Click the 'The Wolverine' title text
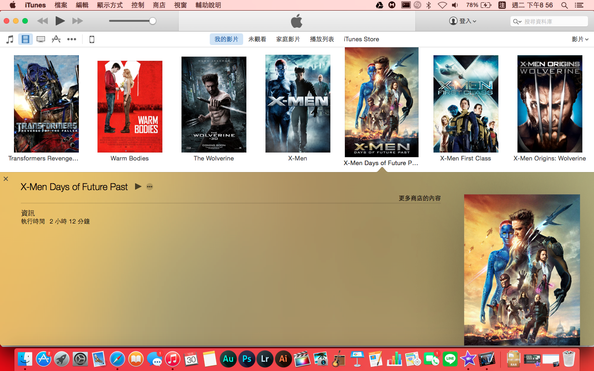 tap(213, 159)
